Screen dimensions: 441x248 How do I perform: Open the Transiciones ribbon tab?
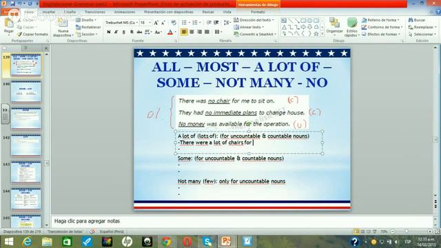[x=95, y=12]
